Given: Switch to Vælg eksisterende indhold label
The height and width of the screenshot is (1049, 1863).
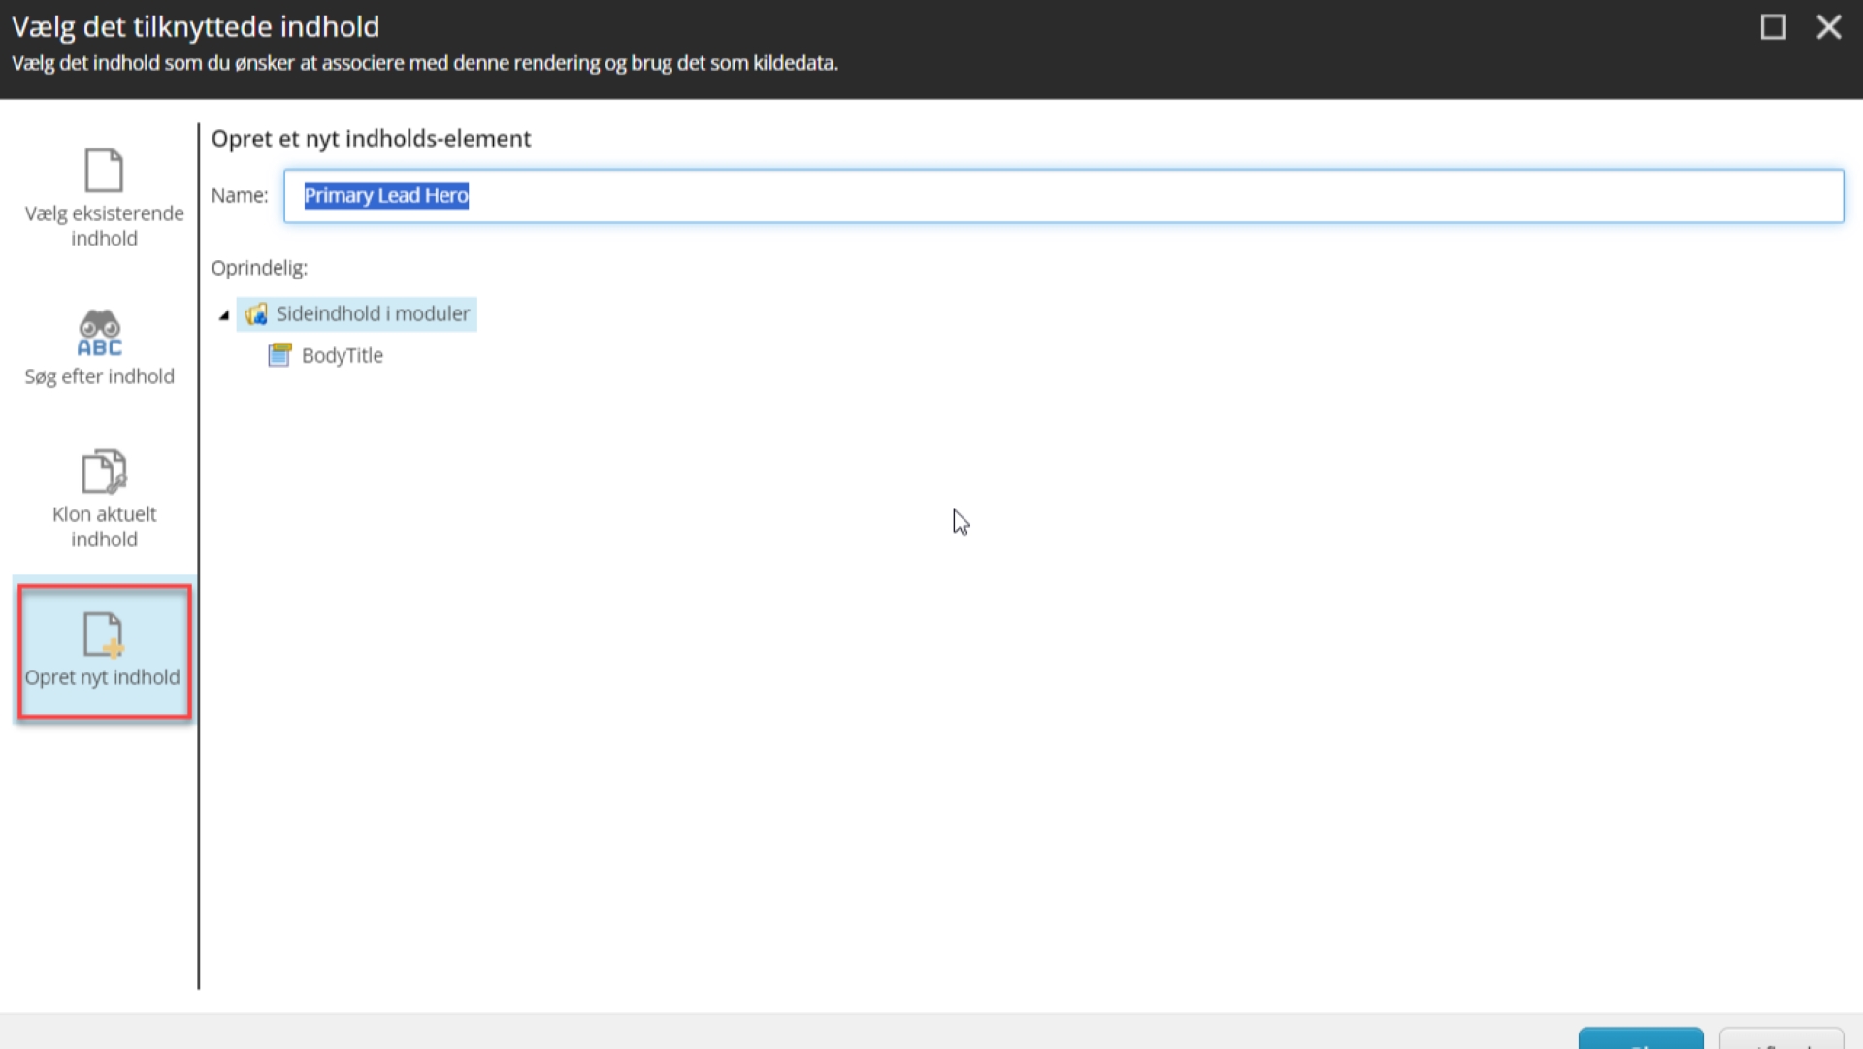Looking at the screenshot, I should (x=104, y=226).
